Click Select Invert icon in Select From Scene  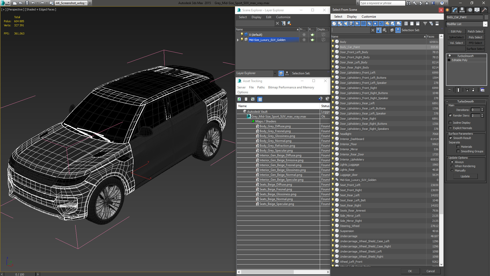coord(418,24)
